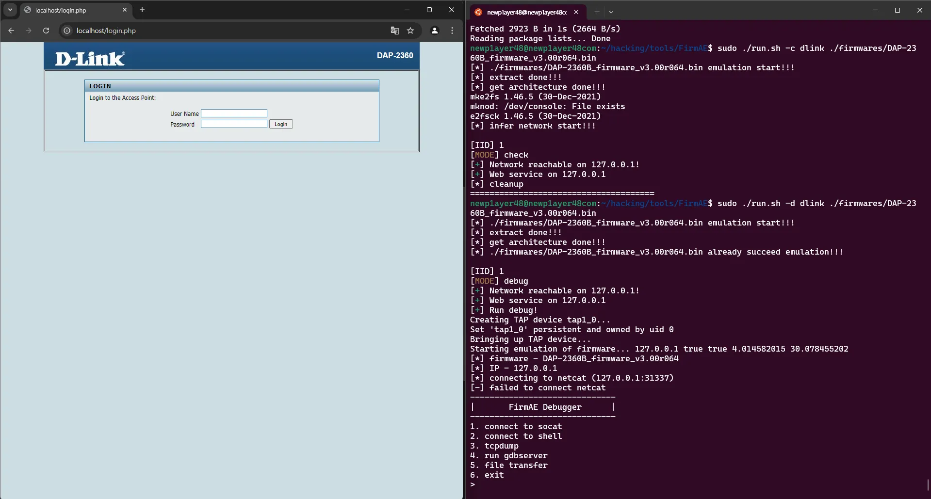Focus the User Name input field
Viewport: 931px width, 499px height.
tap(234, 113)
